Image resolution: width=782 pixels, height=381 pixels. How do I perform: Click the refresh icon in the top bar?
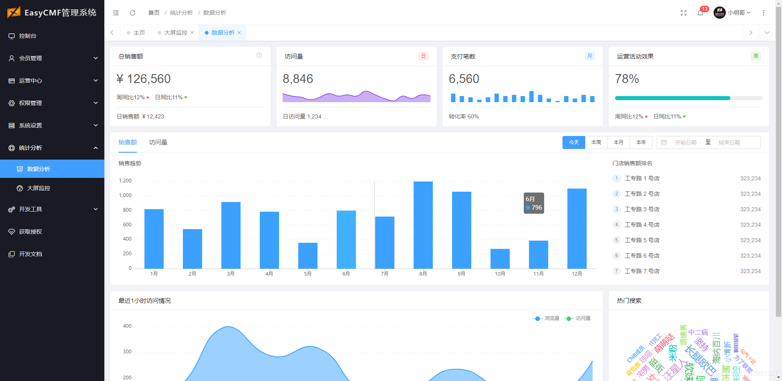coord(132,13)
